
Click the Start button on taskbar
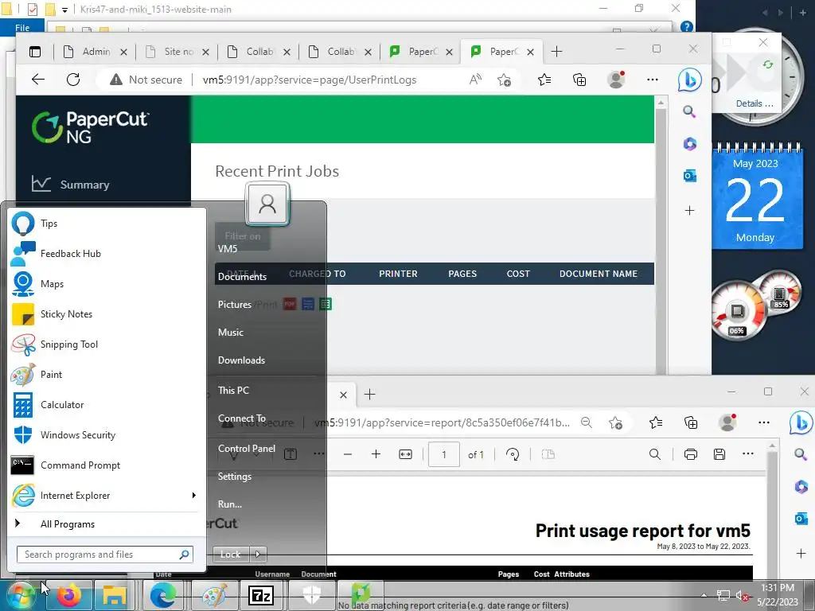point(21,595)
